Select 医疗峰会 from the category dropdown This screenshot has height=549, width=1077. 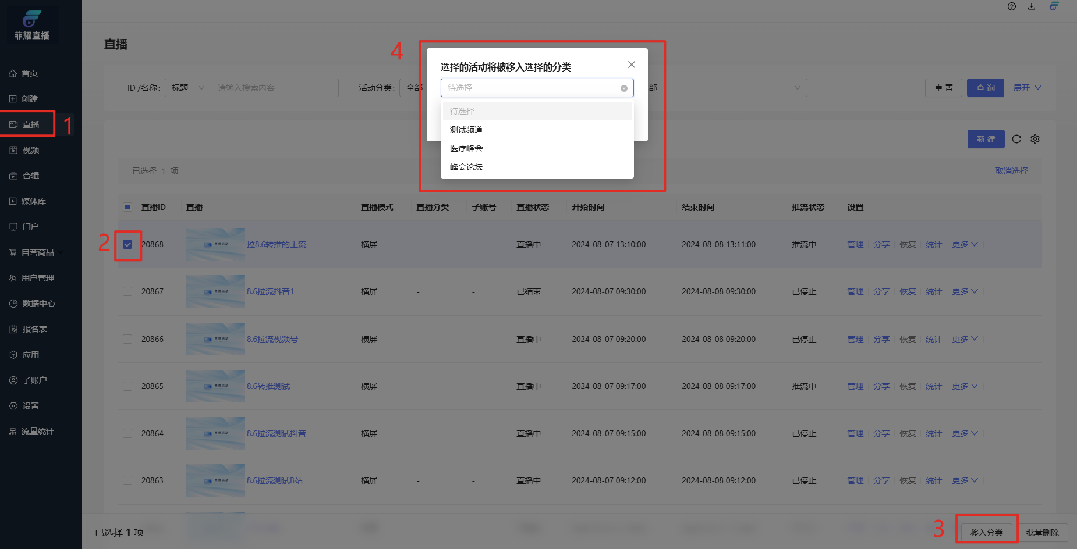466,148
